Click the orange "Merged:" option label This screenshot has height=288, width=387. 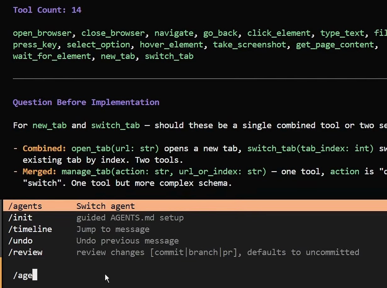coord(40,172)
